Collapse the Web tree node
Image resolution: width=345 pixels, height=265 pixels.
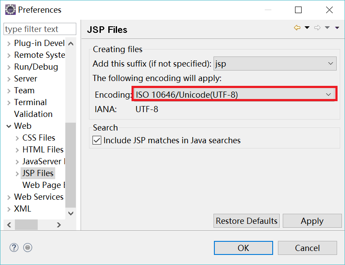pyautogui.click(x=9, y=126)
